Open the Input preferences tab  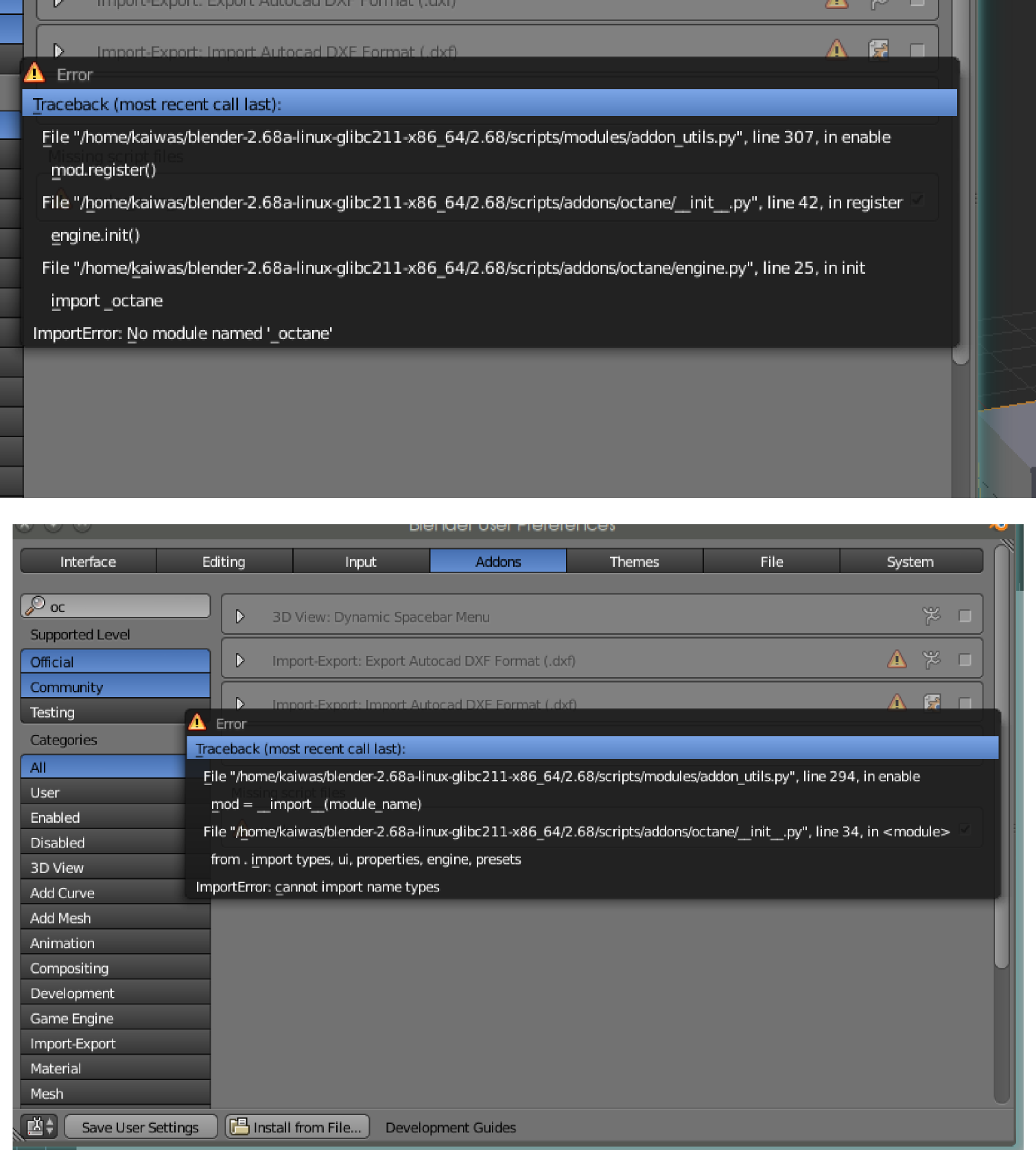click(361, 561)
